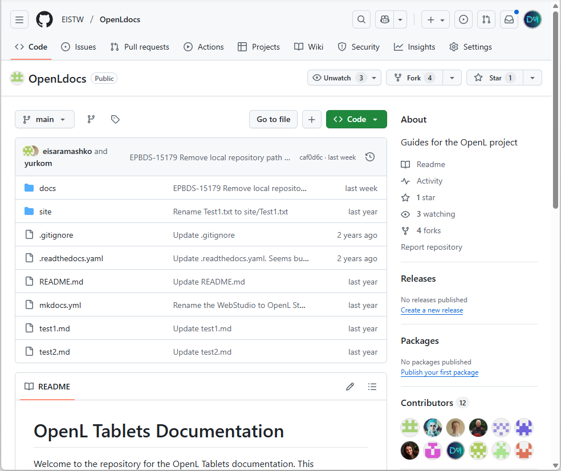Click the Fork button
The width and height of the screenshot is (561, 471).
(x=414, y=78)
